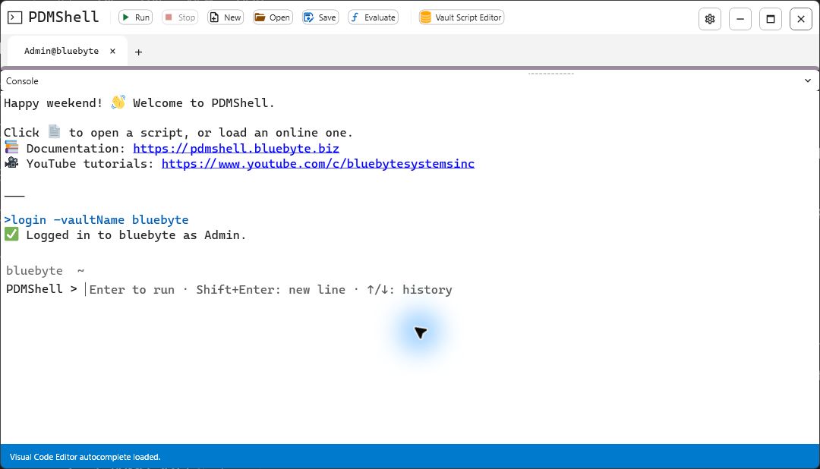Click the 'Logged in to bluebyte as Admin.' message
This screenshot has width=820, height=469.
pos(136,235)
